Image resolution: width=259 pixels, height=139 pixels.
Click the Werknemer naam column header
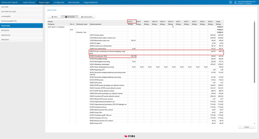(82, 24)
